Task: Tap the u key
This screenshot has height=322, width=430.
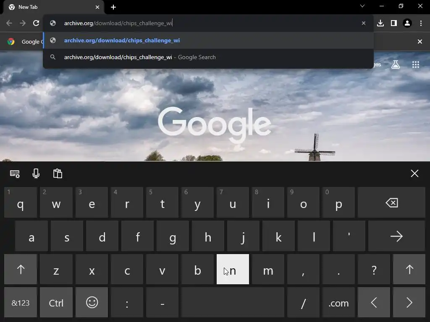Action: point(233,203)
